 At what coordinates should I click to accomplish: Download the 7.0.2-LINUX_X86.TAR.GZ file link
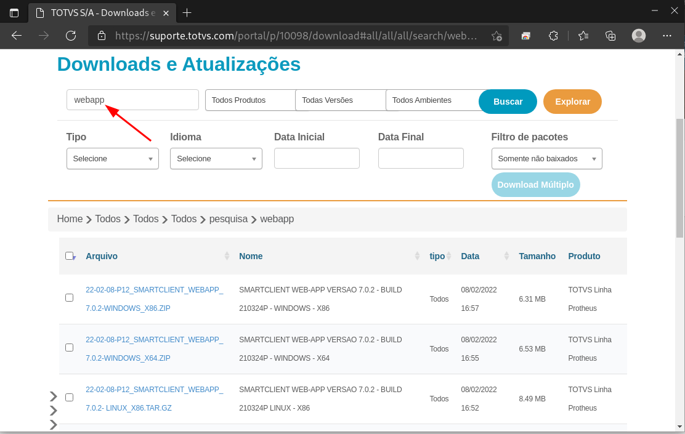point(154,399)
